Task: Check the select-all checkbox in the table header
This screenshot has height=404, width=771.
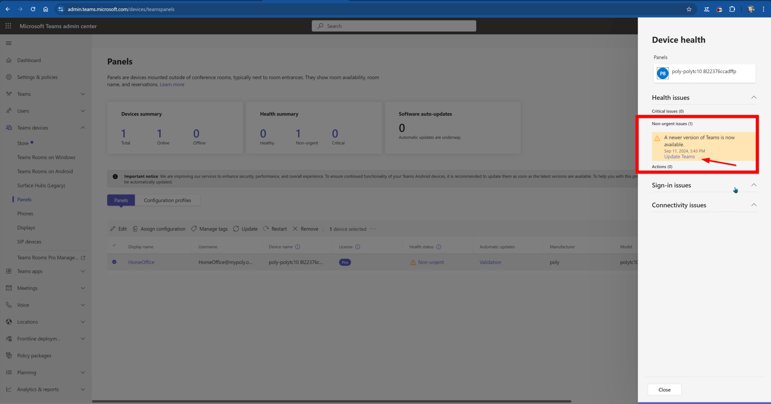Action: point(114,245)
